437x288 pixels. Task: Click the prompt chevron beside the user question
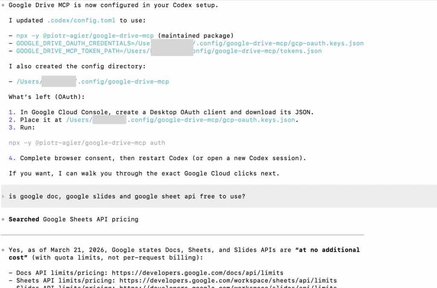3,197
